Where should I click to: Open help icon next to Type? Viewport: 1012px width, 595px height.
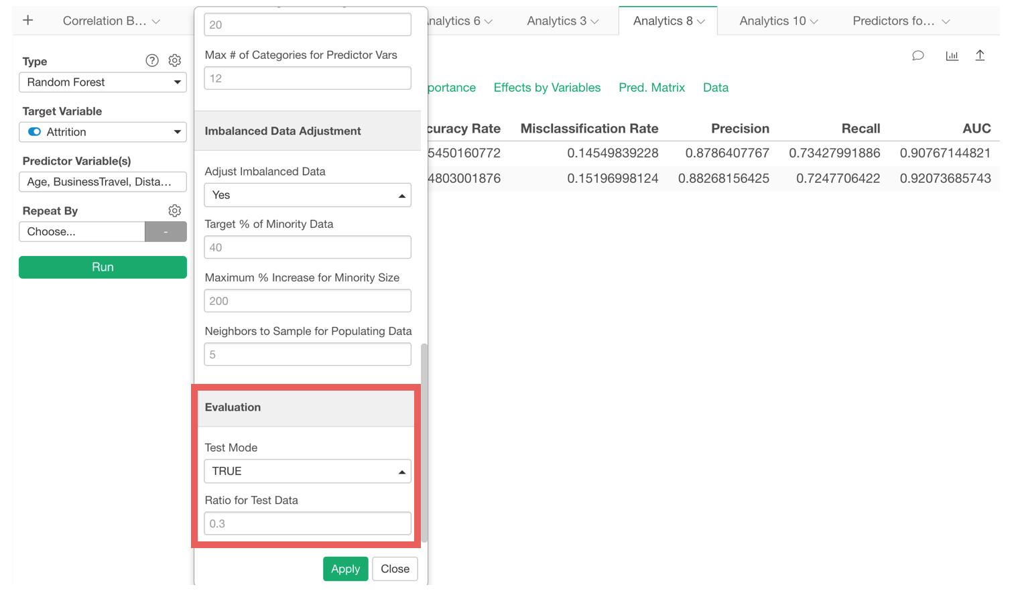pos(152,61)
